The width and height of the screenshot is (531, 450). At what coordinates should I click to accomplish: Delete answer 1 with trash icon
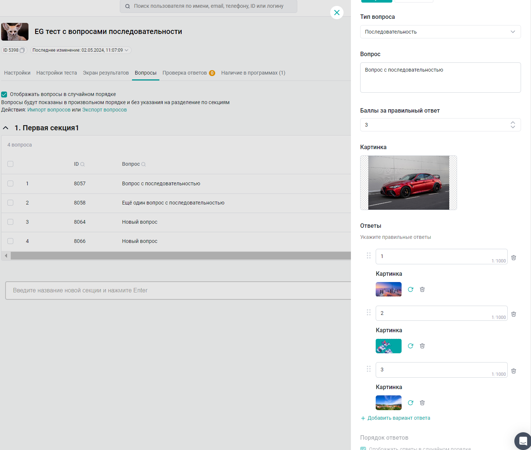click(514, 258)
